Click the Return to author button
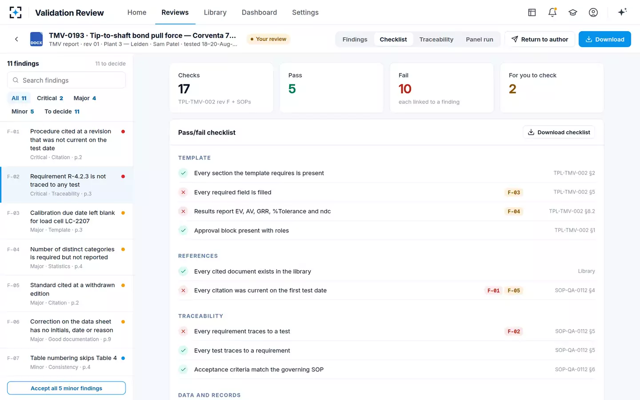The height and width of the screenshot is (400, 640). coord(540,39)
